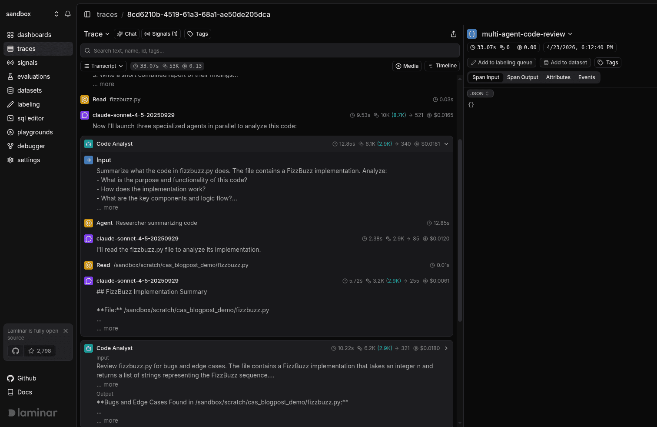Go to the playgrounds section
657x427 pixels.
click(35, 132)
